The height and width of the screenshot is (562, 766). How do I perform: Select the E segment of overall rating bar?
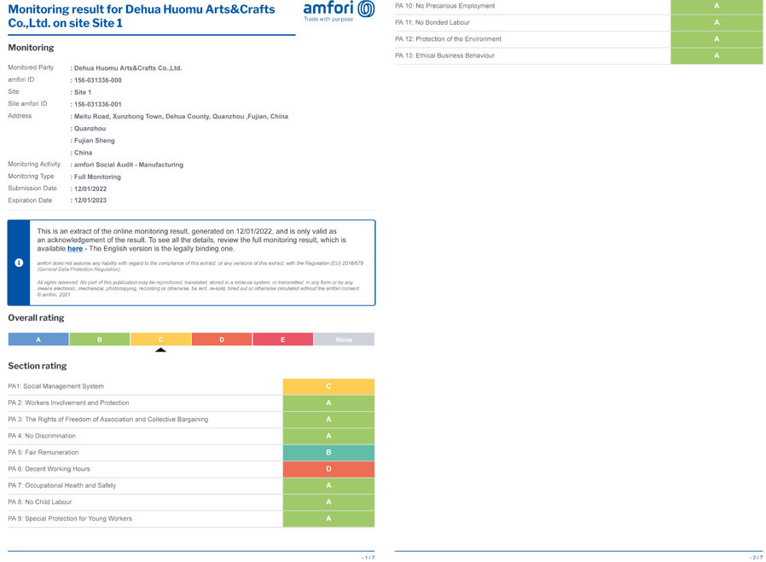pyautogui.click(x=283, y=339)
